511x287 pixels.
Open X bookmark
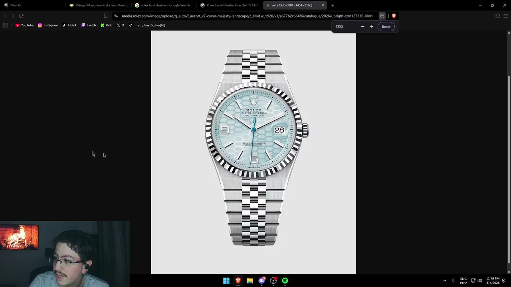tap(120, 25)
